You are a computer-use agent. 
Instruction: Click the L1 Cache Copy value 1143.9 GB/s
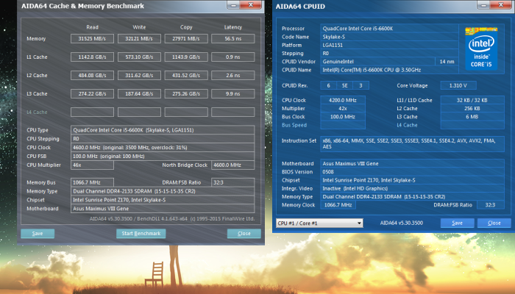click(186, 57)
